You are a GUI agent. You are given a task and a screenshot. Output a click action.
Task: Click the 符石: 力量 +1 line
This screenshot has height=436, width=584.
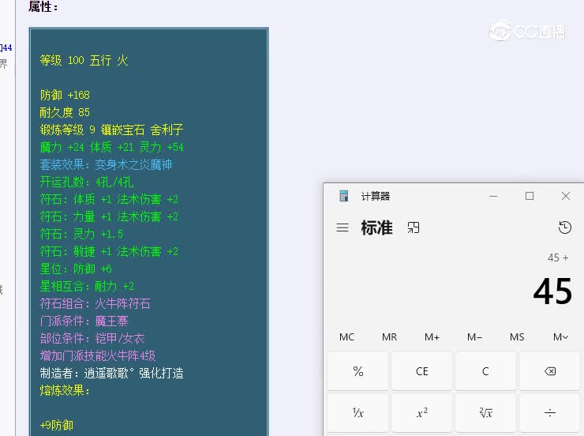tap(109, 216)
